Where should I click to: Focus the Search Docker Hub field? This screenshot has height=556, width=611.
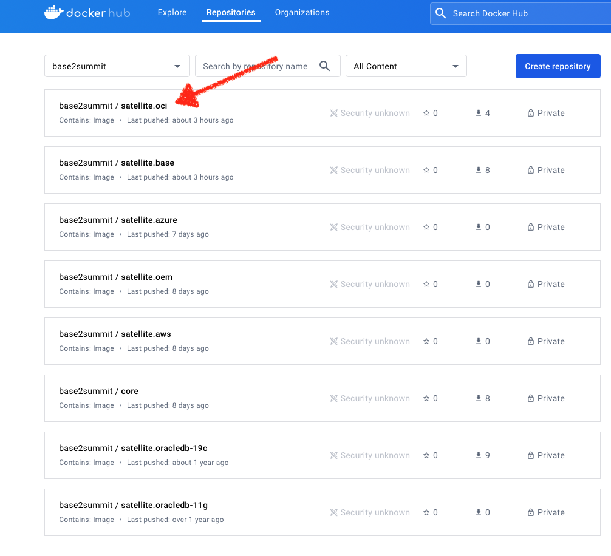click(x=521, y=13)
